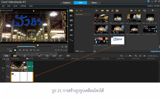Open the Tools menu
This screenshot has width=160, height=98.
pos(15,6)
